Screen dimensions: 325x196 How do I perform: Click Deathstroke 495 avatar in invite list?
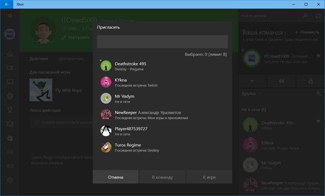click(x=106, y=66)
